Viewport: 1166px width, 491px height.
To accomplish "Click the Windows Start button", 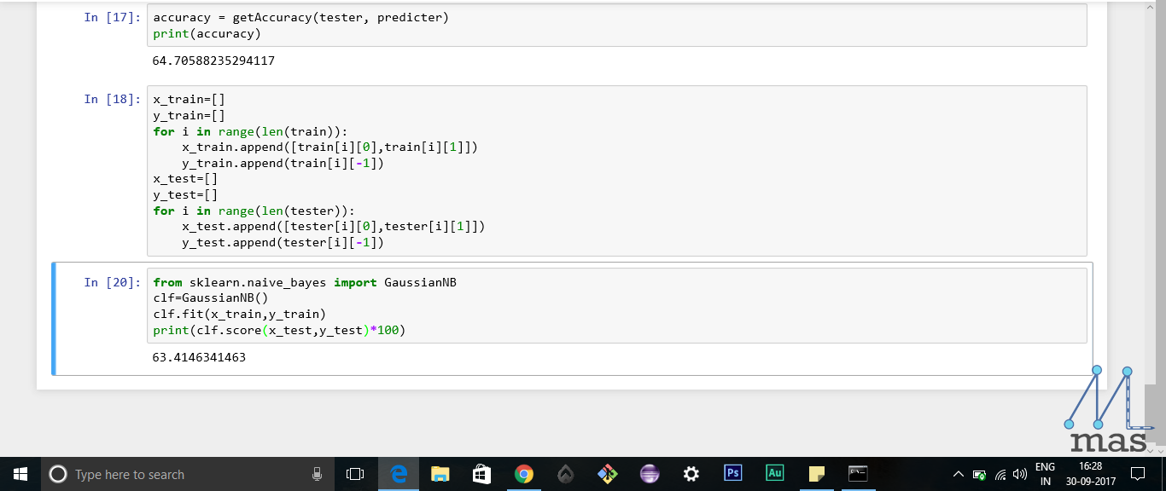I will [x=20, y=474].
